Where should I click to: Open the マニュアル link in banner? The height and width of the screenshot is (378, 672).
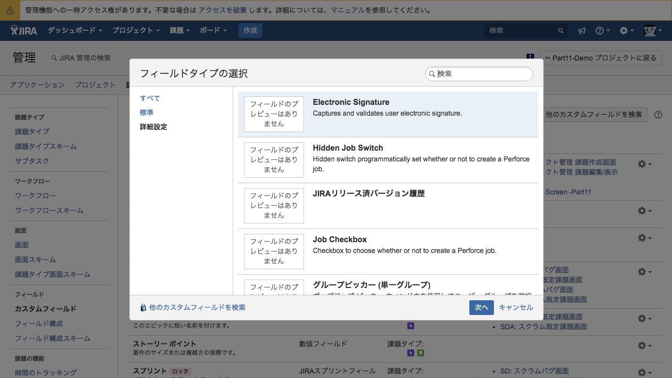348,10
